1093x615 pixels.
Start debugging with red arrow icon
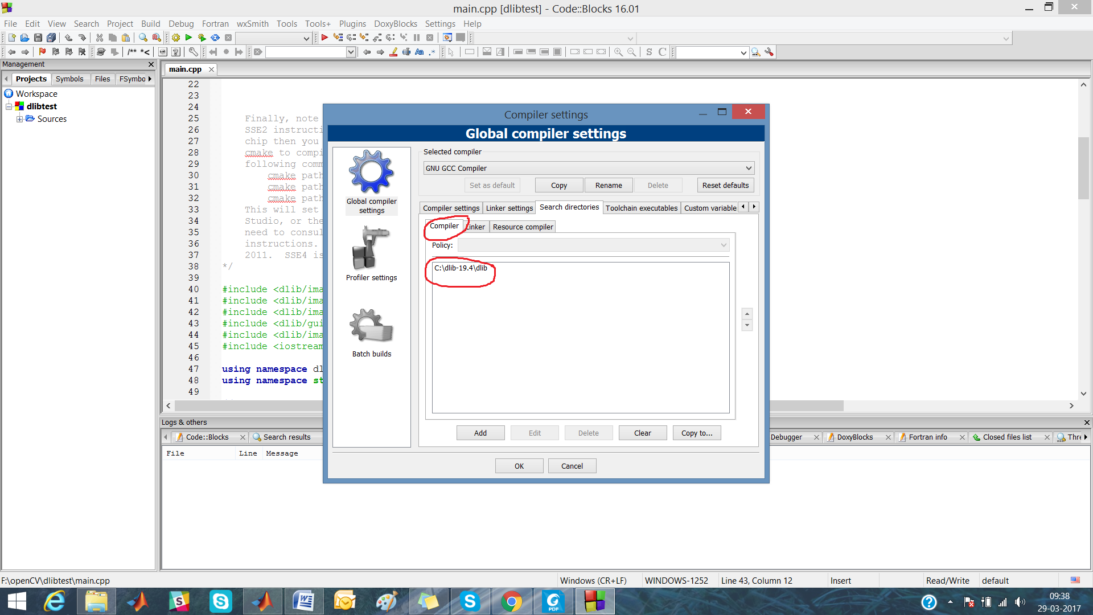(324, 38)
